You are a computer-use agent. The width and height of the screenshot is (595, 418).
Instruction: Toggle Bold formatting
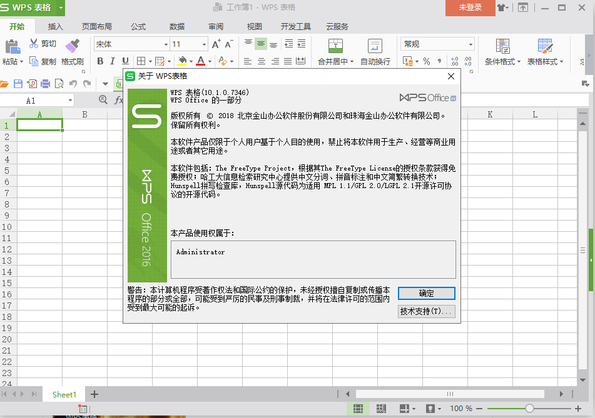pyautogui.click(x=100, y=61)
